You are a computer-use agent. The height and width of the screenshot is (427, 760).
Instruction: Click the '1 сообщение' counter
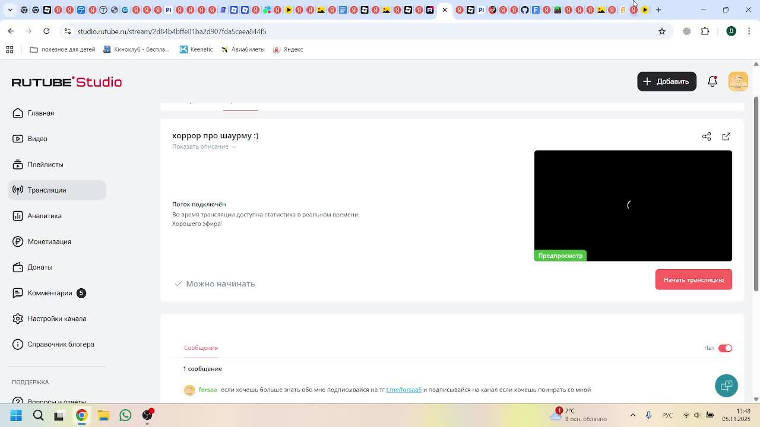pos(202,368)
